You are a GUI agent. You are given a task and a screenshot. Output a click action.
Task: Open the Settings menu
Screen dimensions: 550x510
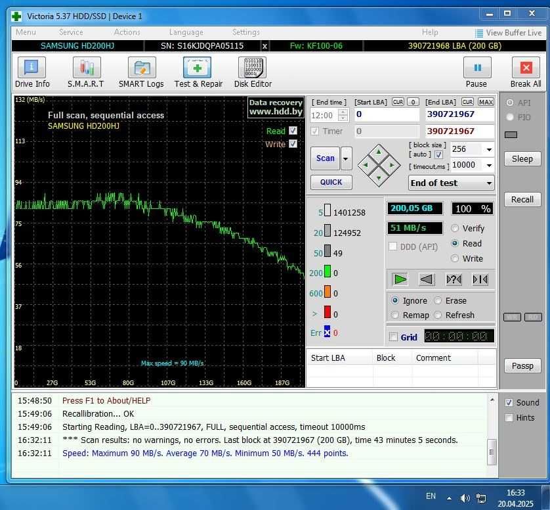[x=246, y=32]
